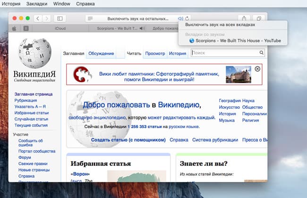Open the Просмотр tab

[x=155, y=53]
